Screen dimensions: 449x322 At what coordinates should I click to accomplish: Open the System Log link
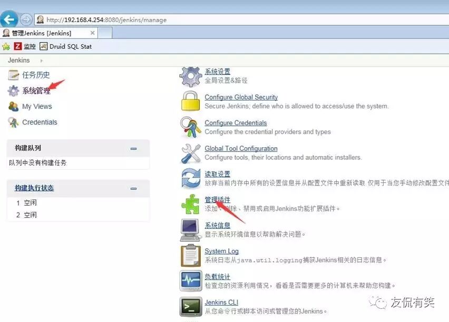click(x=222, y=251)
